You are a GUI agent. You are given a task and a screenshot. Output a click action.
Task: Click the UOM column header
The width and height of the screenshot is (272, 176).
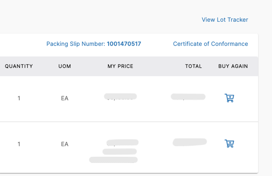tap(65, 66)
